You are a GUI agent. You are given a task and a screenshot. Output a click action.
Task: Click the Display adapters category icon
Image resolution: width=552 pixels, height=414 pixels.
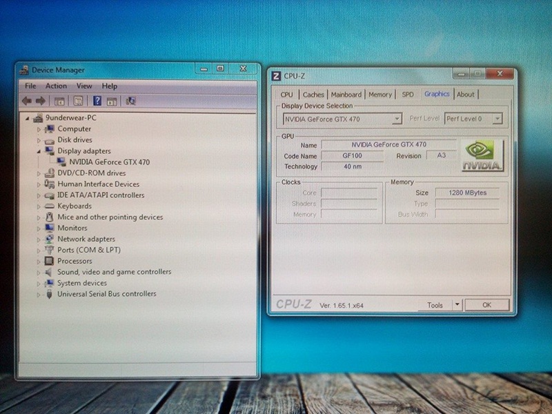point(49,150)
